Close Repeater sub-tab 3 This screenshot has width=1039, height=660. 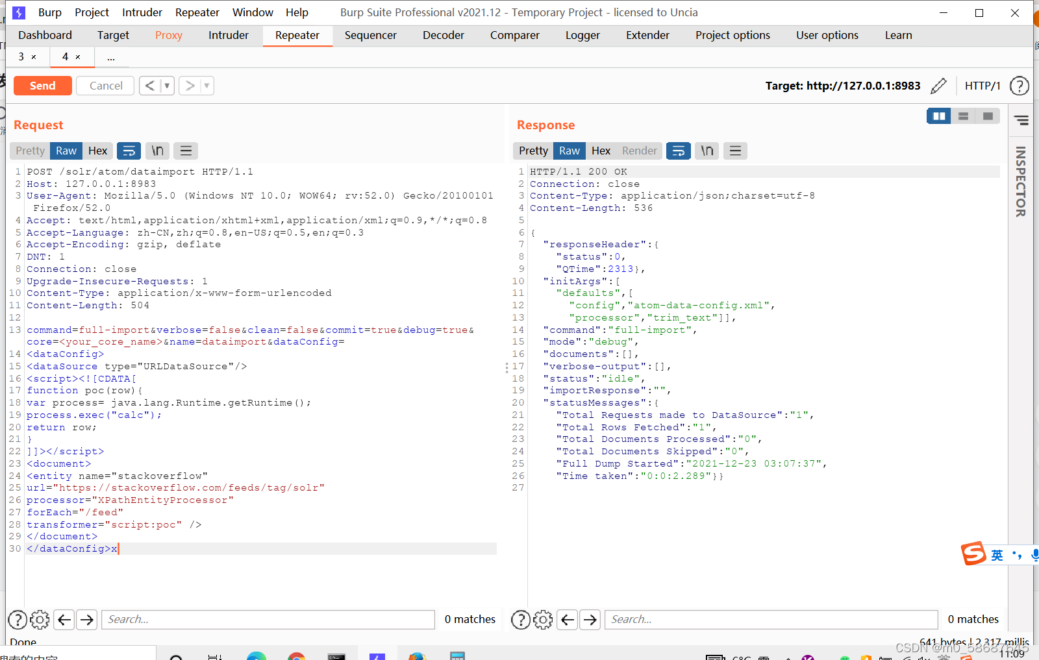[34, 57]
